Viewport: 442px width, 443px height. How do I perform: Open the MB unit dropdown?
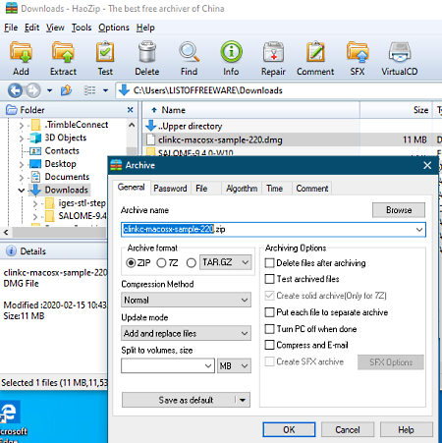pos(234,365)
